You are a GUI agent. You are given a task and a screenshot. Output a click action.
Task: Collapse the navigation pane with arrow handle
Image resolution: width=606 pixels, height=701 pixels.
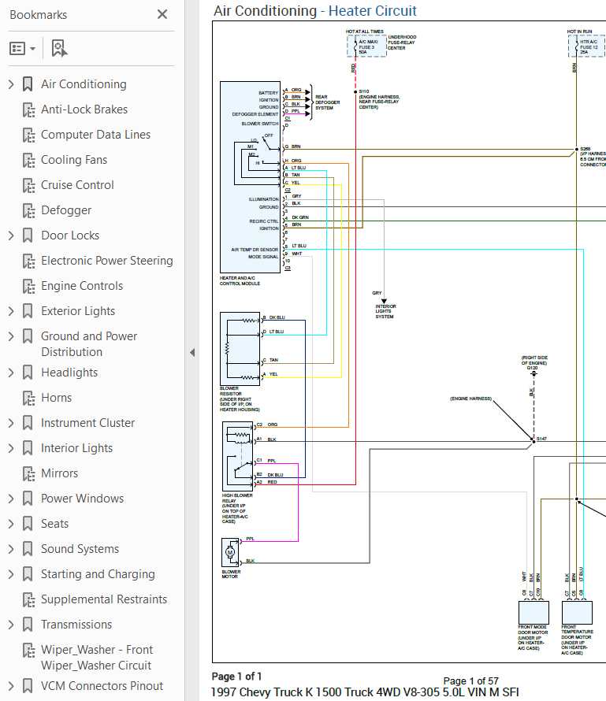[x=192, y=352]
